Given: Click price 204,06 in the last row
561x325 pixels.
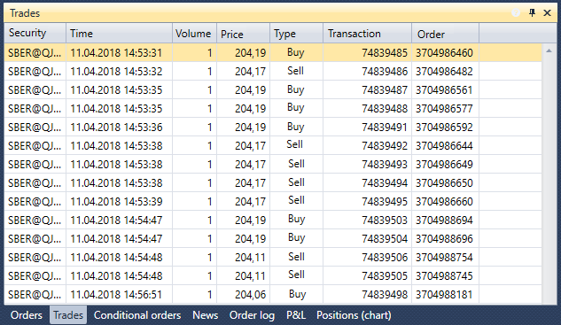Looking at the screenshot, I should (251, 294).
